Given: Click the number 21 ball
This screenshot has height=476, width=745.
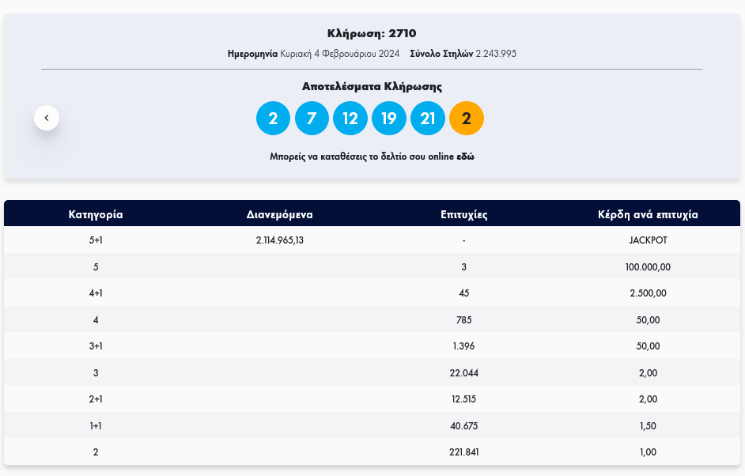Looking at the screenshot, I should point(428,119).
